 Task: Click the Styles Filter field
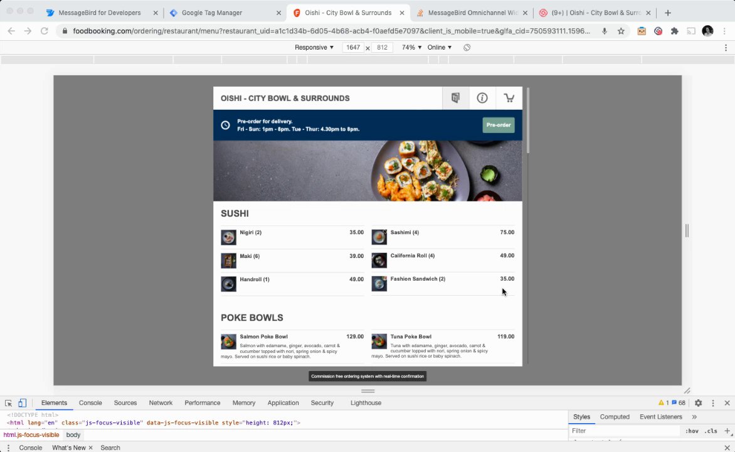(x=625, y=431)
